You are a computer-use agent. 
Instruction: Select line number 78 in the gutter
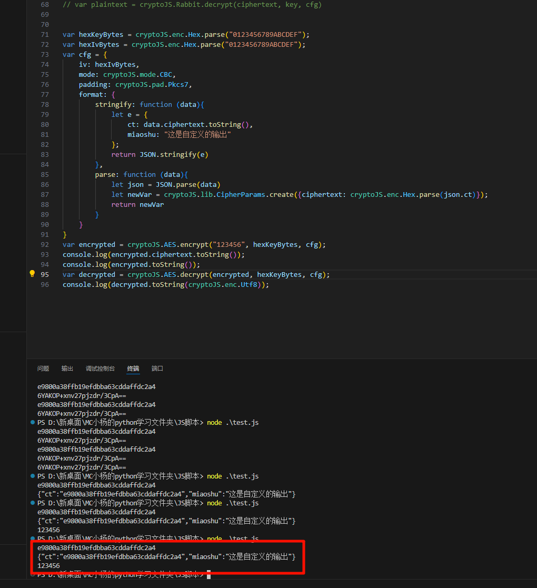[44, 105]
